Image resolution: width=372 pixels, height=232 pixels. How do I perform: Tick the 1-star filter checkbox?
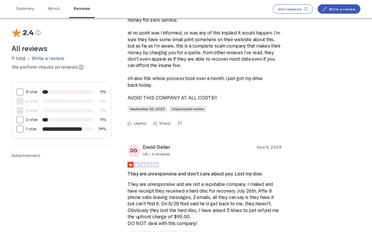20,129
